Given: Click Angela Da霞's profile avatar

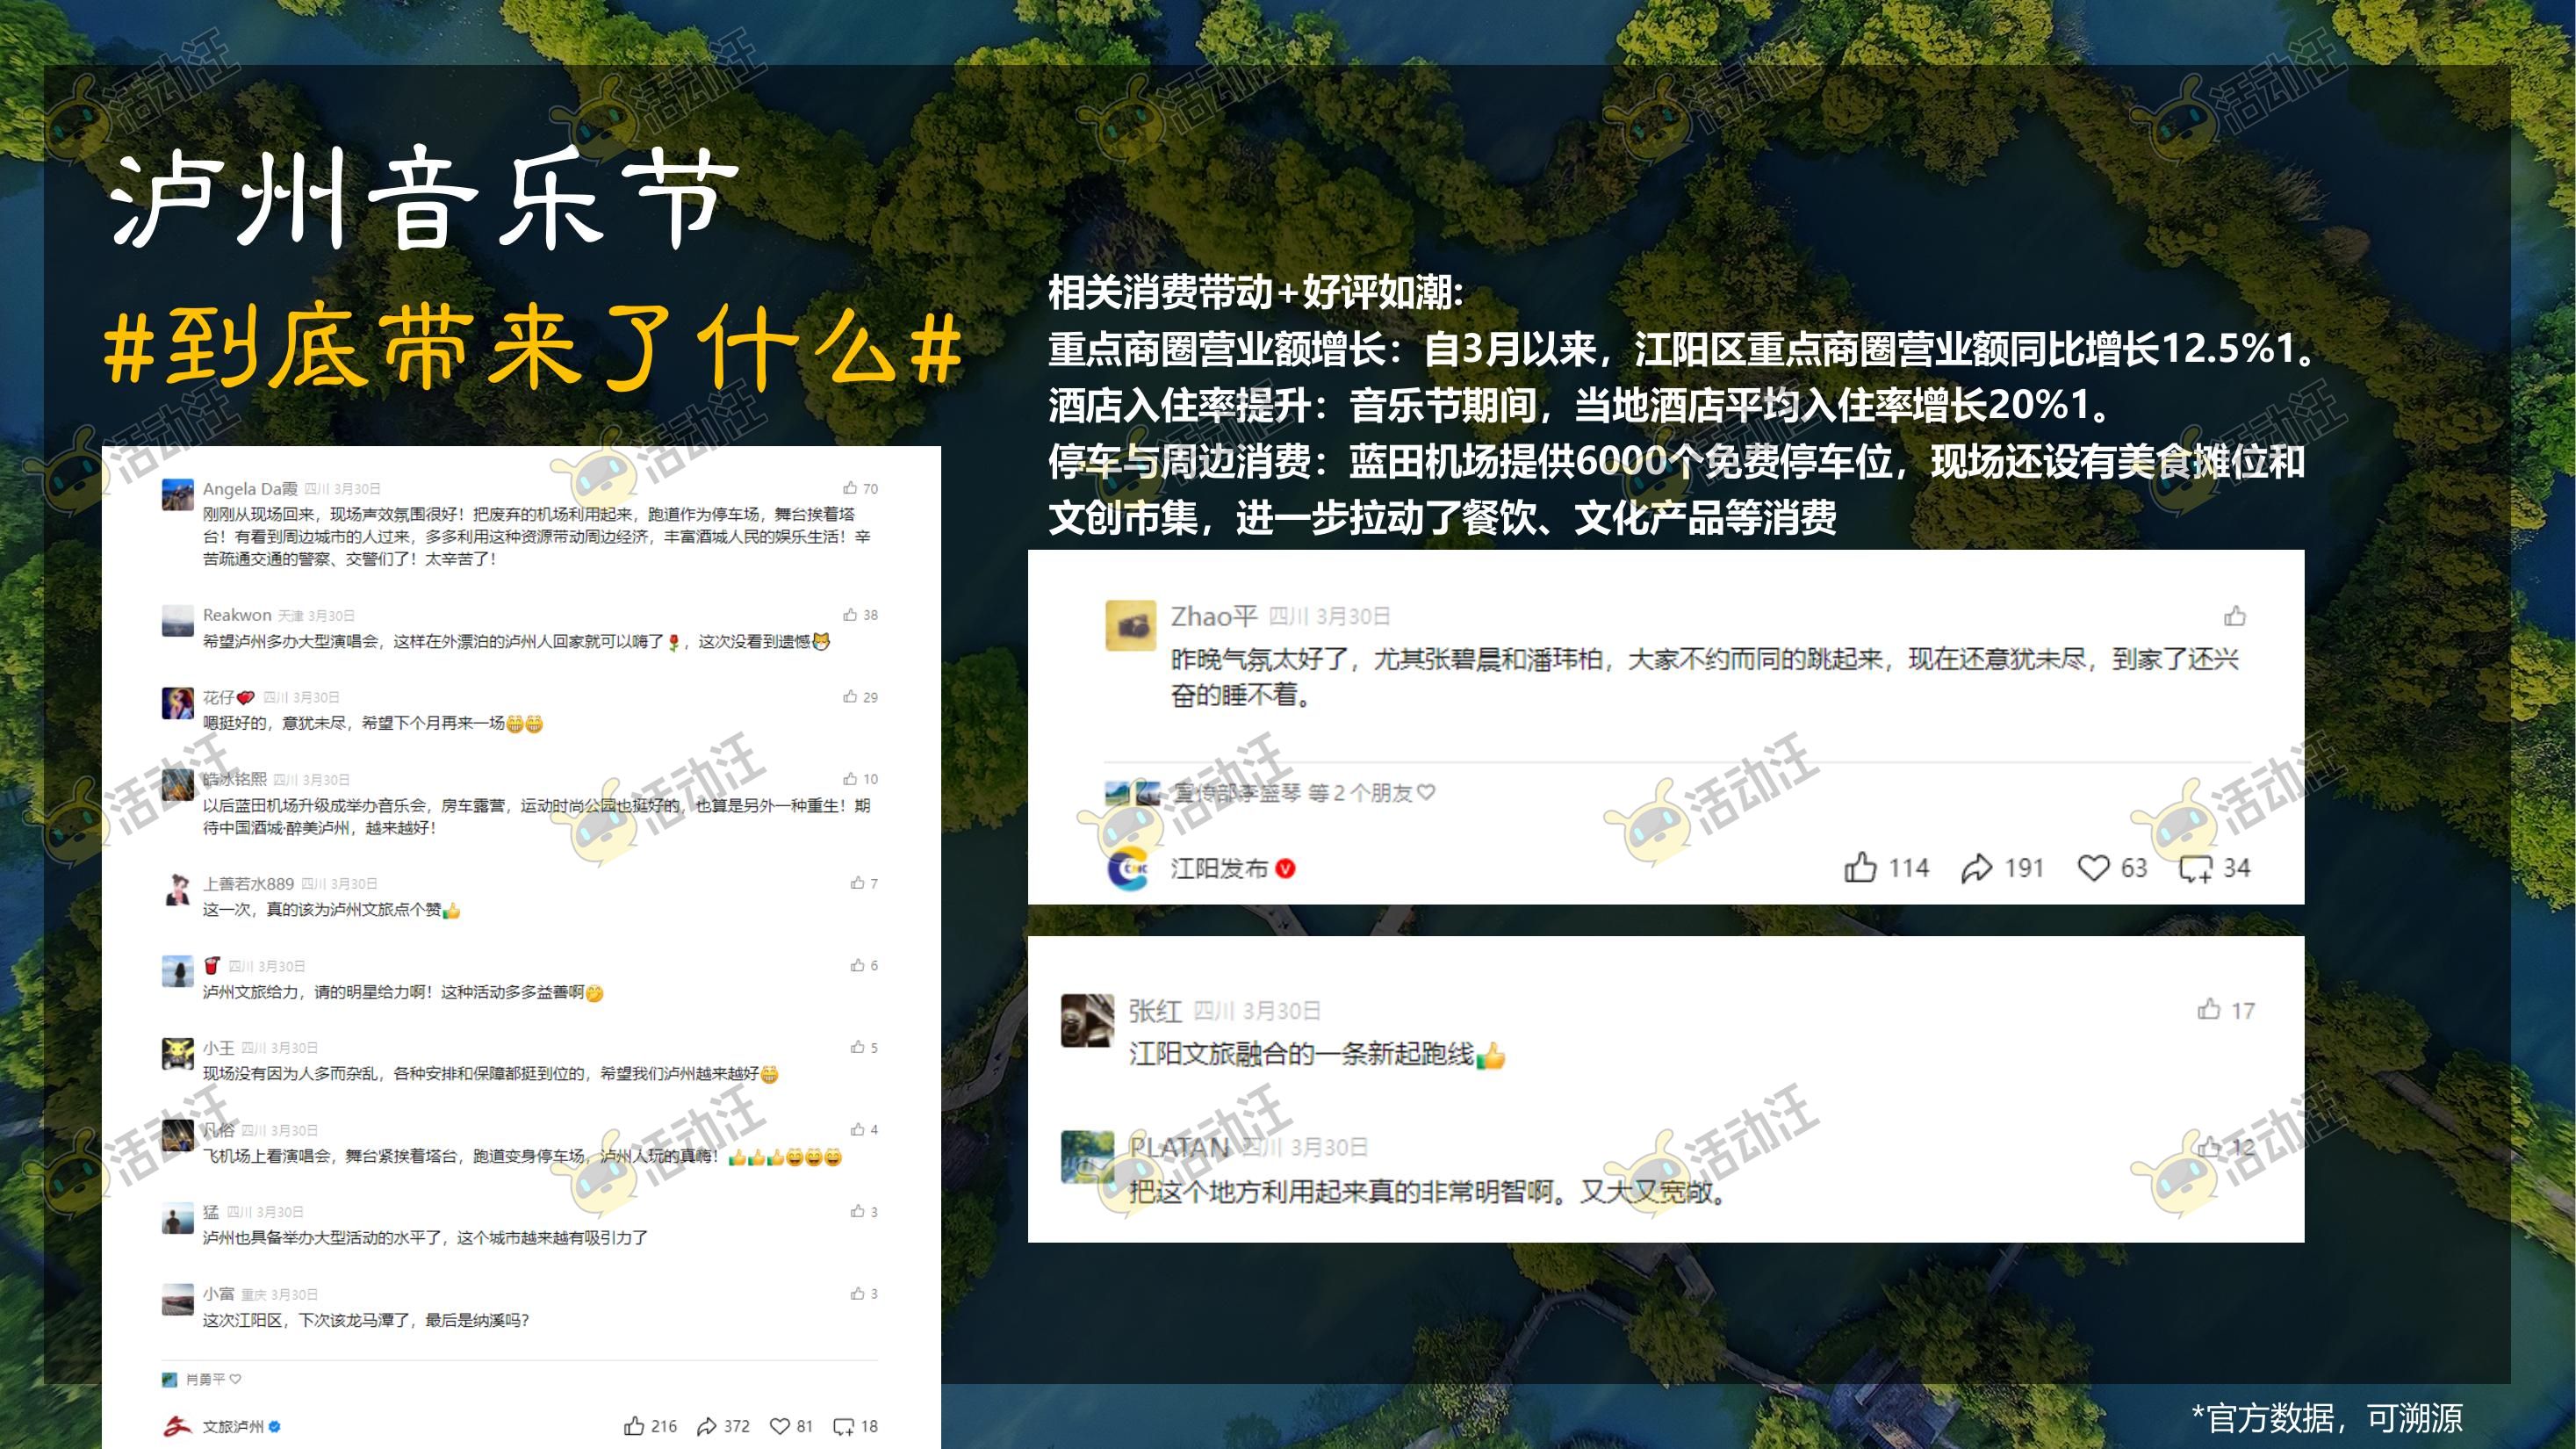Looking at the screenshot, I should coord(178,495).
